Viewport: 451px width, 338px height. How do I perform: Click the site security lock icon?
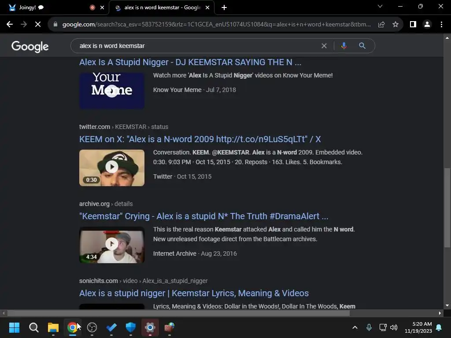[55, 25]
